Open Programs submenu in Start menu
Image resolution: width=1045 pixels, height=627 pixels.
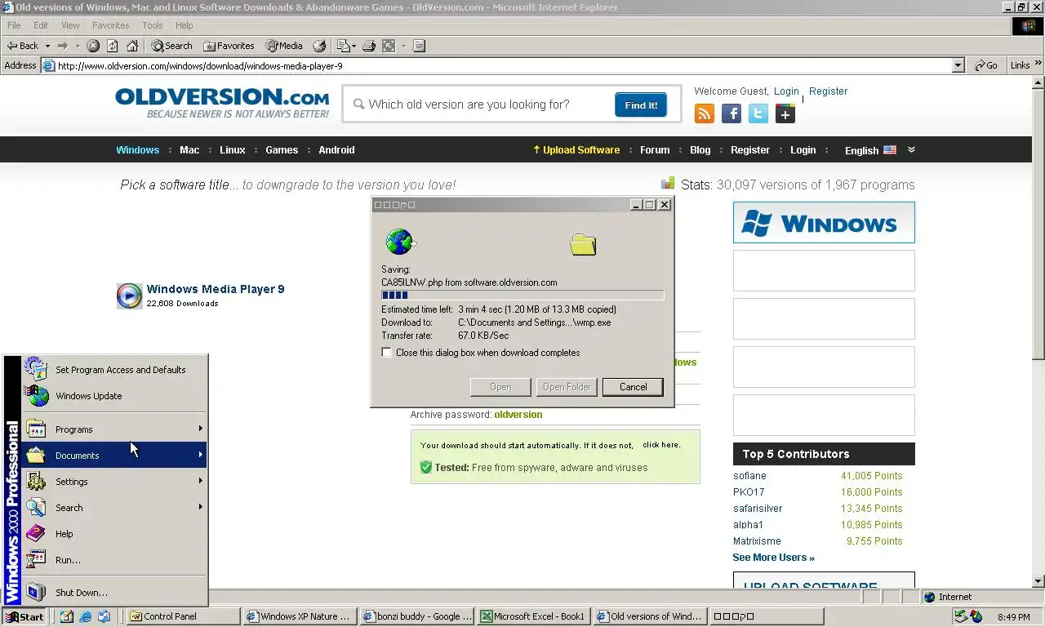[114, 429]
